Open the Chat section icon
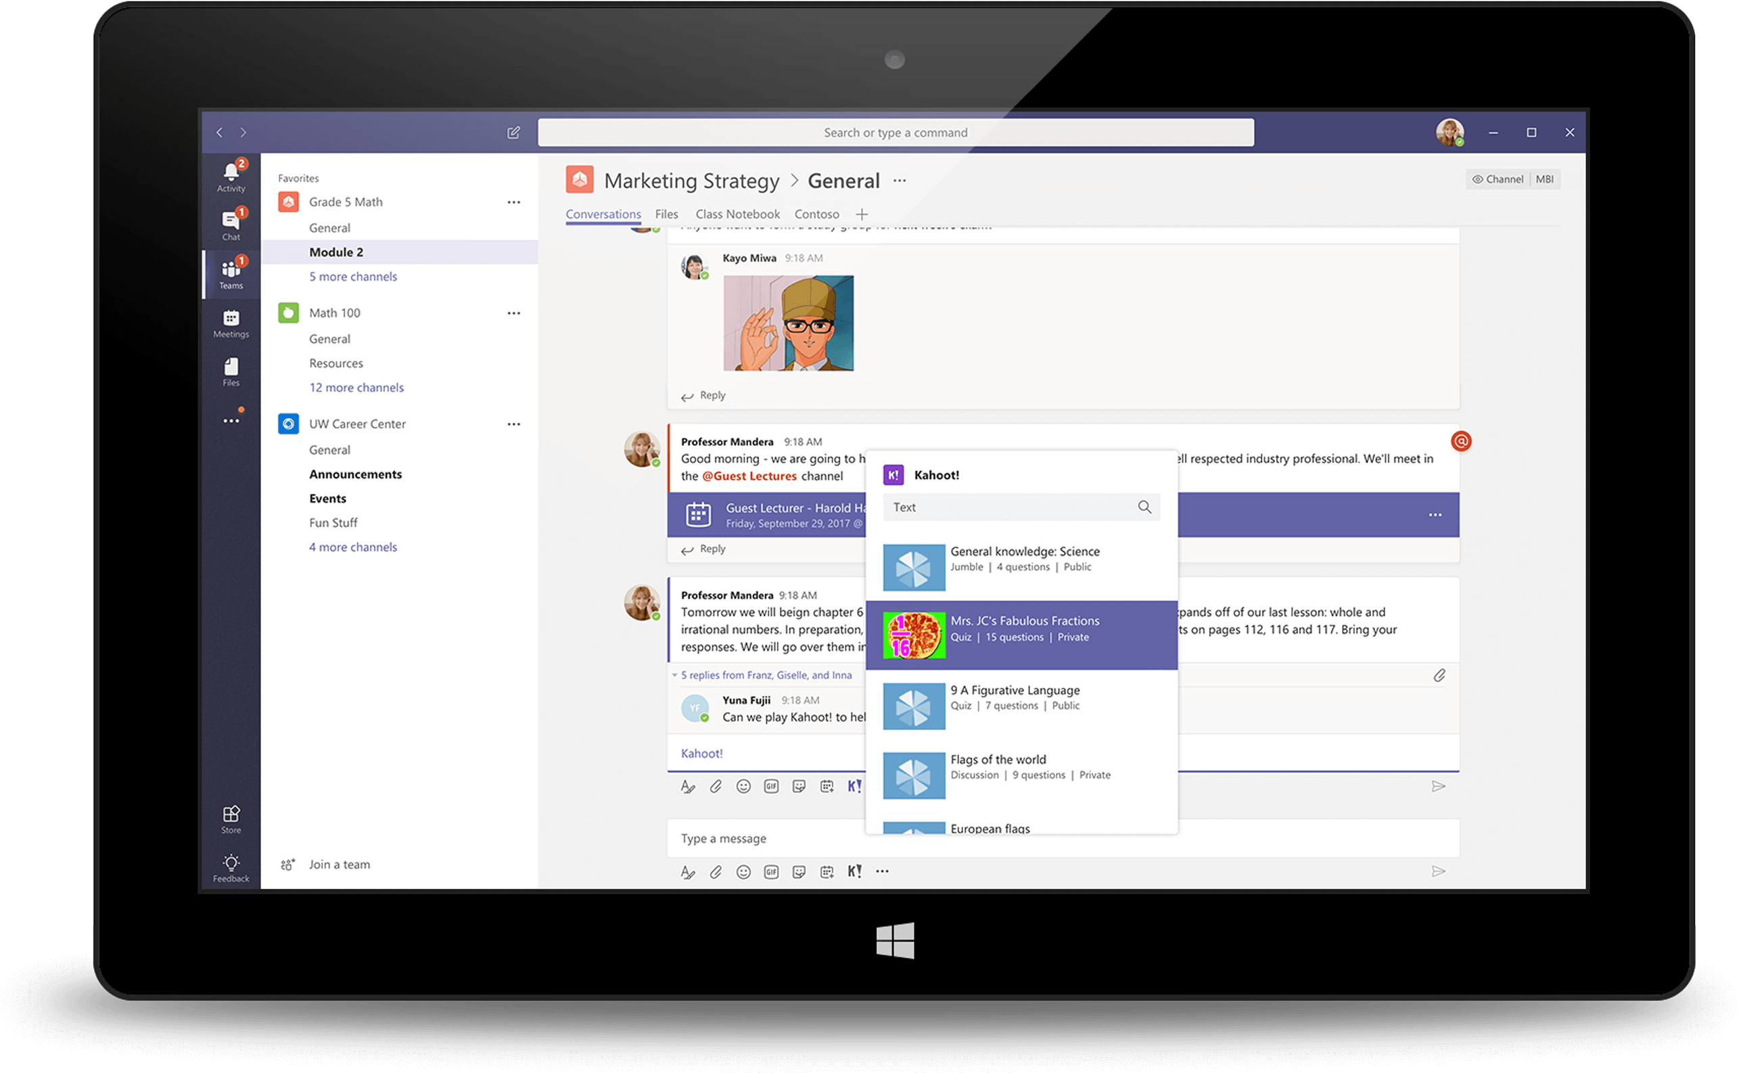 pos(231,224)
